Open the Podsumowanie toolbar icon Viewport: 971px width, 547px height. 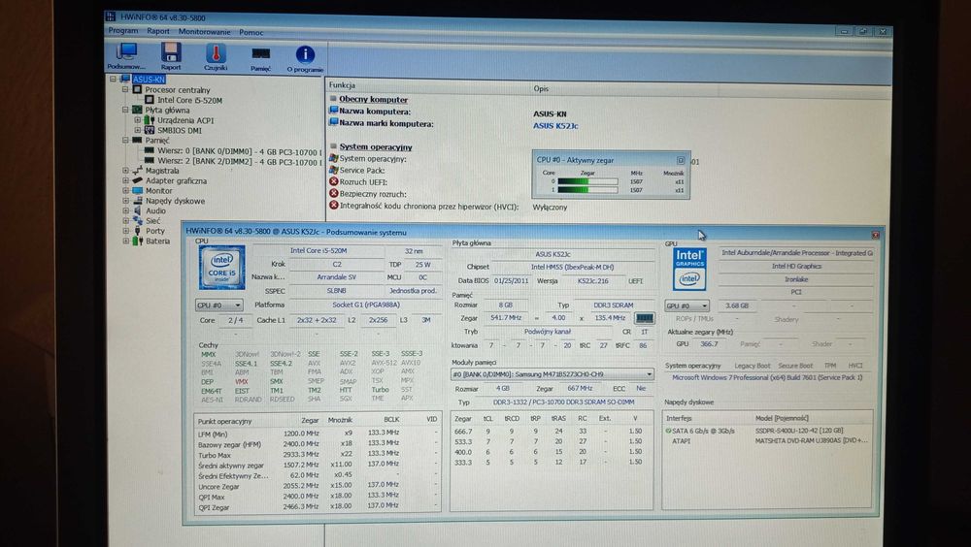coord(126,57)
